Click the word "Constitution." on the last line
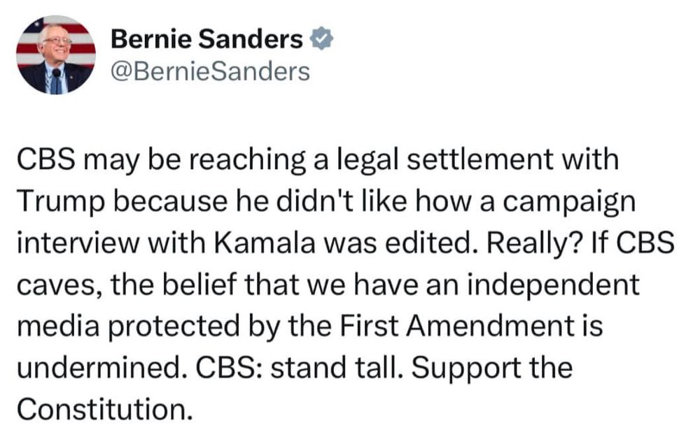 [x=104, y=409]
